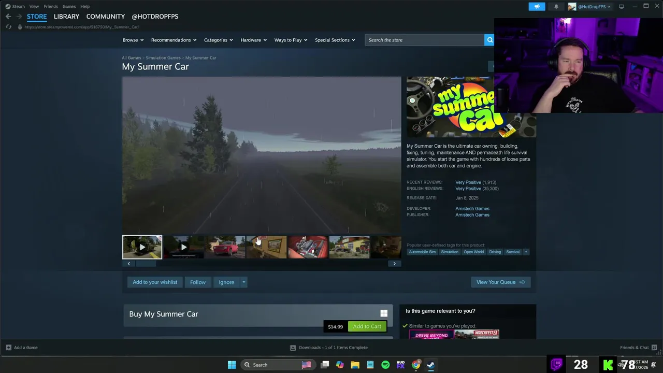Open the @HOTDROPFPS profile tab
Image resolution: width=663 pixels, height=373 pixels.
(x=155, y=17)
